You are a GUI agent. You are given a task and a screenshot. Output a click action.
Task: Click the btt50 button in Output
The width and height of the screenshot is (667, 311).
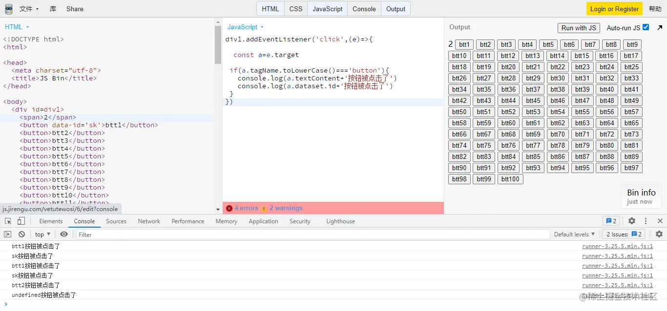[x=459, y=112]
